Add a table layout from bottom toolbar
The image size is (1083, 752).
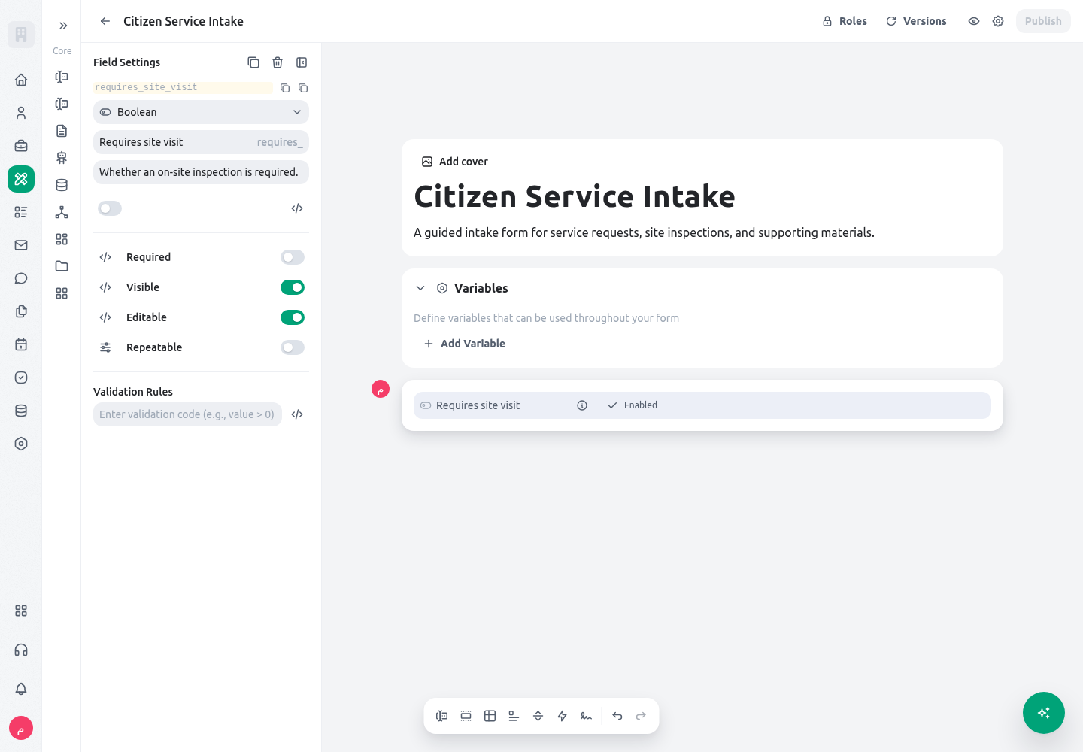pyautogui.click(x=490, y=716)
